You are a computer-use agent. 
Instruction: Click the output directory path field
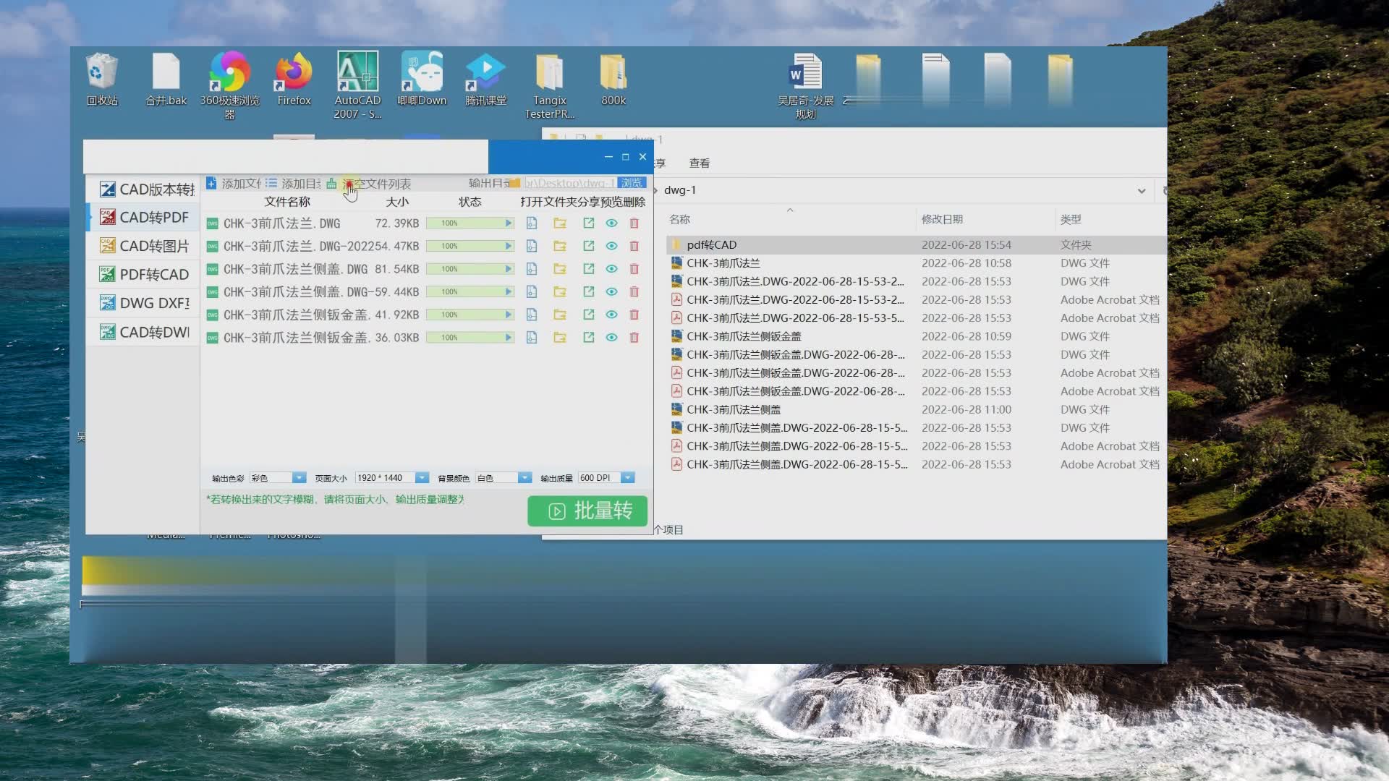point(570,183)
